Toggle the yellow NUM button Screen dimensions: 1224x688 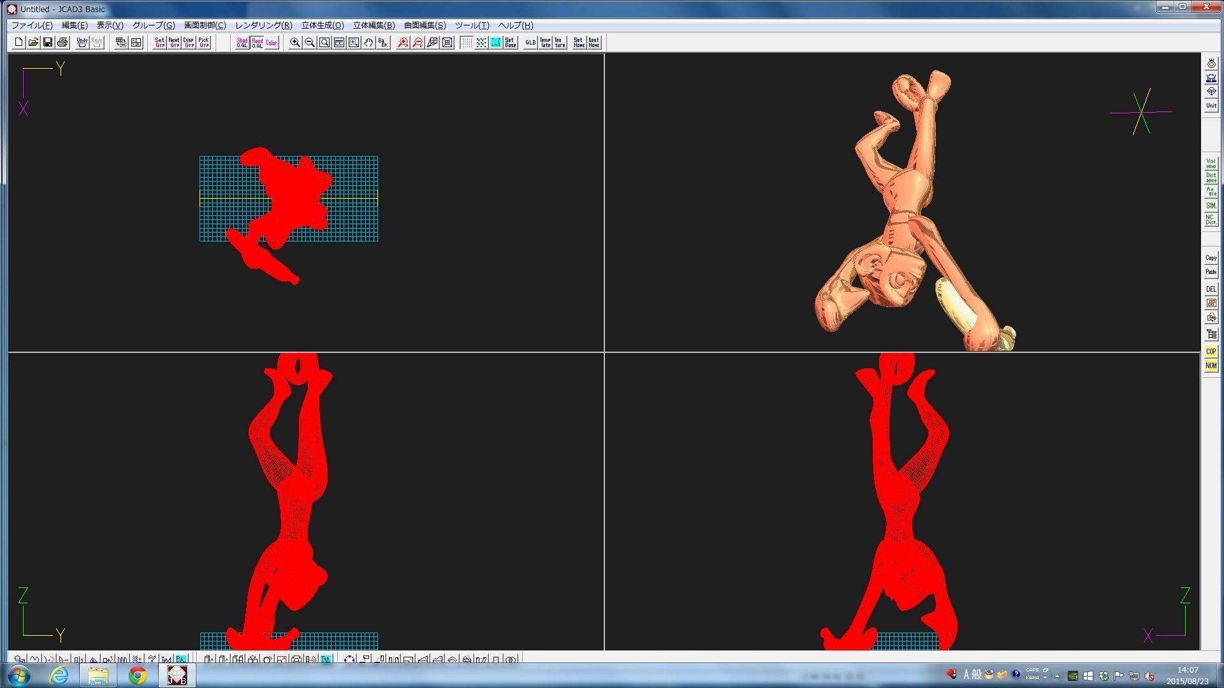(1211, 366)
